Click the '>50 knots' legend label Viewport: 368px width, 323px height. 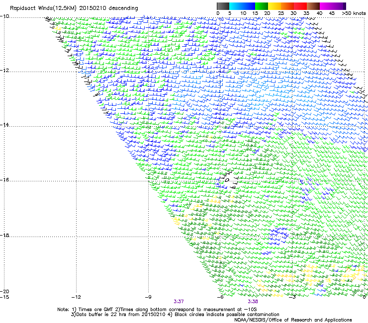pyautogui.click(x=354, y=13)
